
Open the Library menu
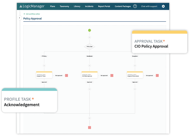click(x=77, y=6)
